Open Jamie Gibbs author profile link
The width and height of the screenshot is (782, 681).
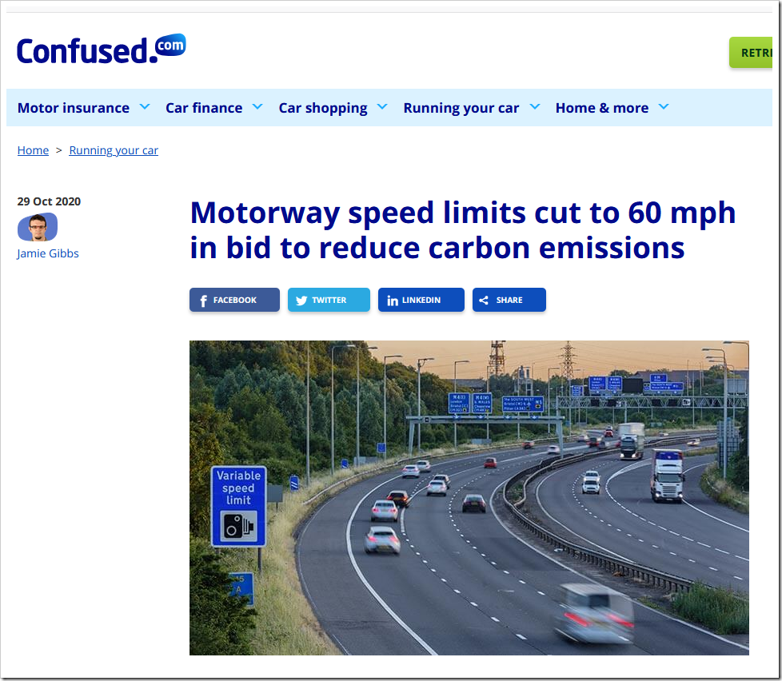[x=48, y=253]
